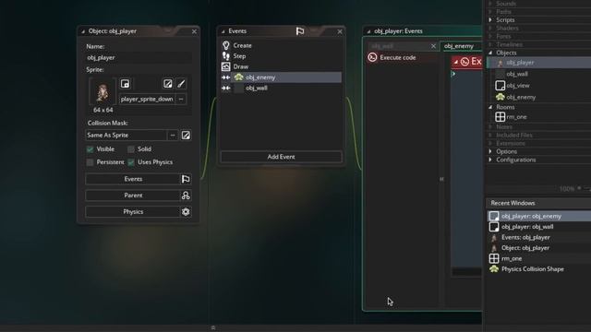Click the red Execute code icon in the action list
591x332 pixels.
[372, 57]
